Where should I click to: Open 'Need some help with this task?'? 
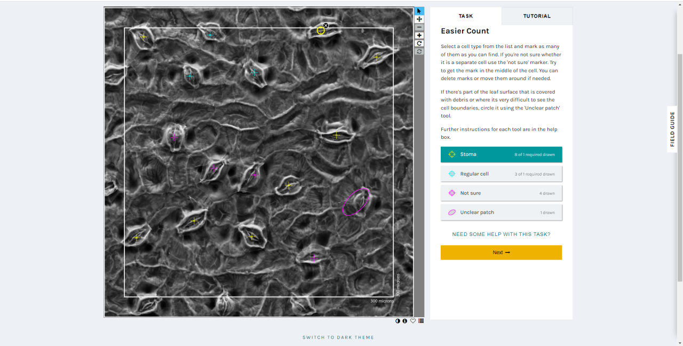click(501, 234)
